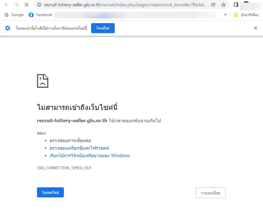Click the share page icon
263x214 pixels.
pos(213,5)
